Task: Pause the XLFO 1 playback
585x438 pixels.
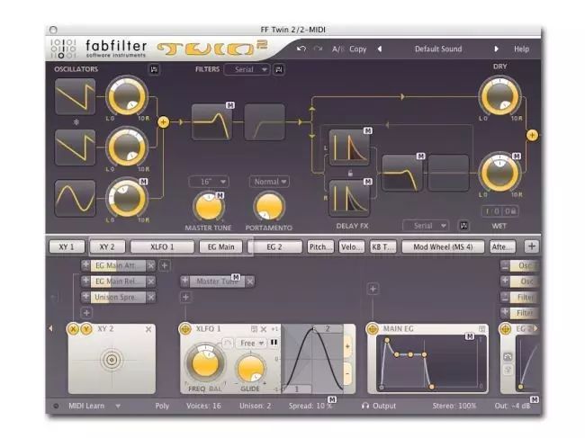Action: pyautogui.click(x=274, y=343)
